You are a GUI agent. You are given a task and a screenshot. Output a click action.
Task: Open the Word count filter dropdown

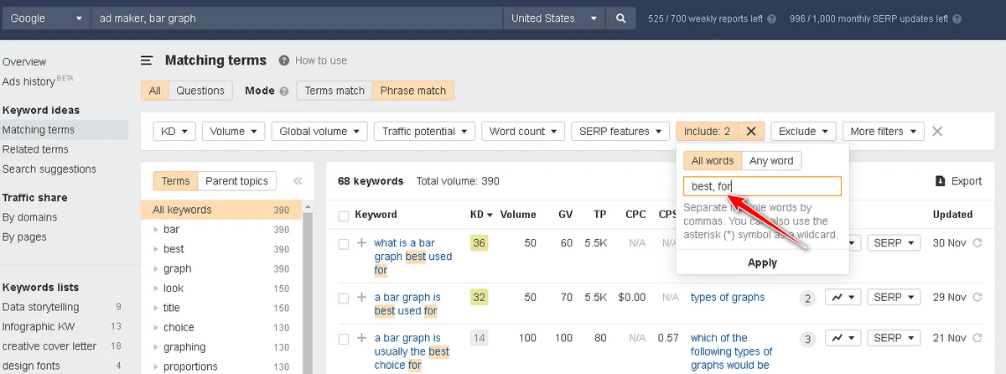point(523,131)
